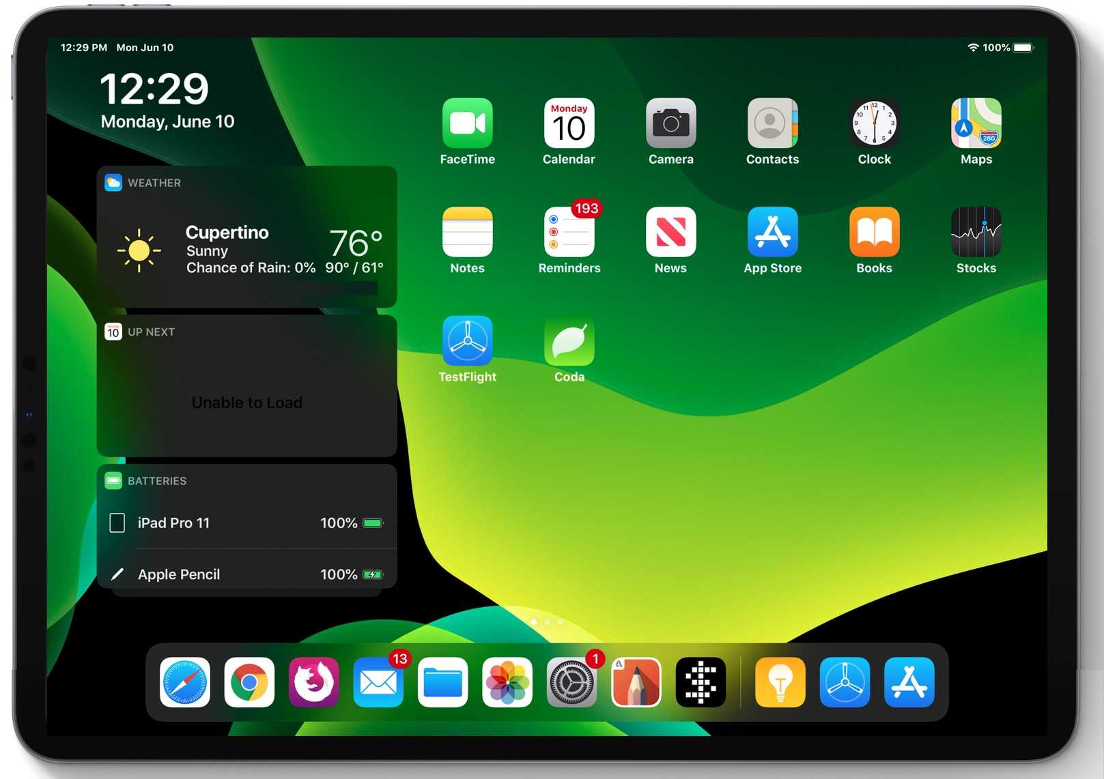1104x779 pixels.
Task: Open Firefox in the dock
Action: click(x=314, y=682)
